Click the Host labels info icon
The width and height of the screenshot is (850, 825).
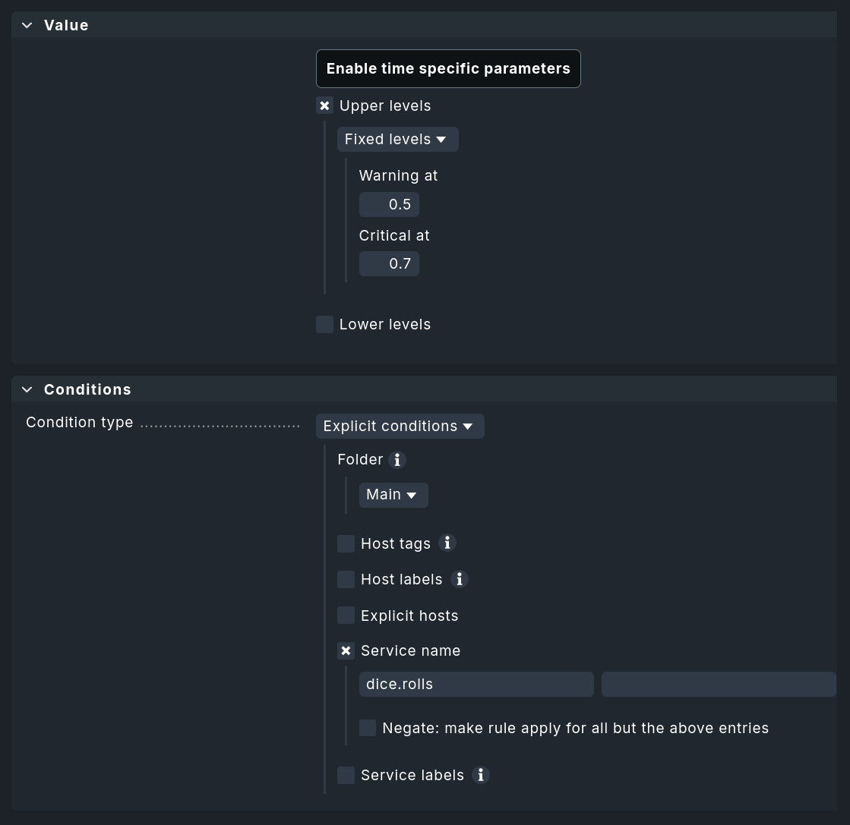click(459, 579)
